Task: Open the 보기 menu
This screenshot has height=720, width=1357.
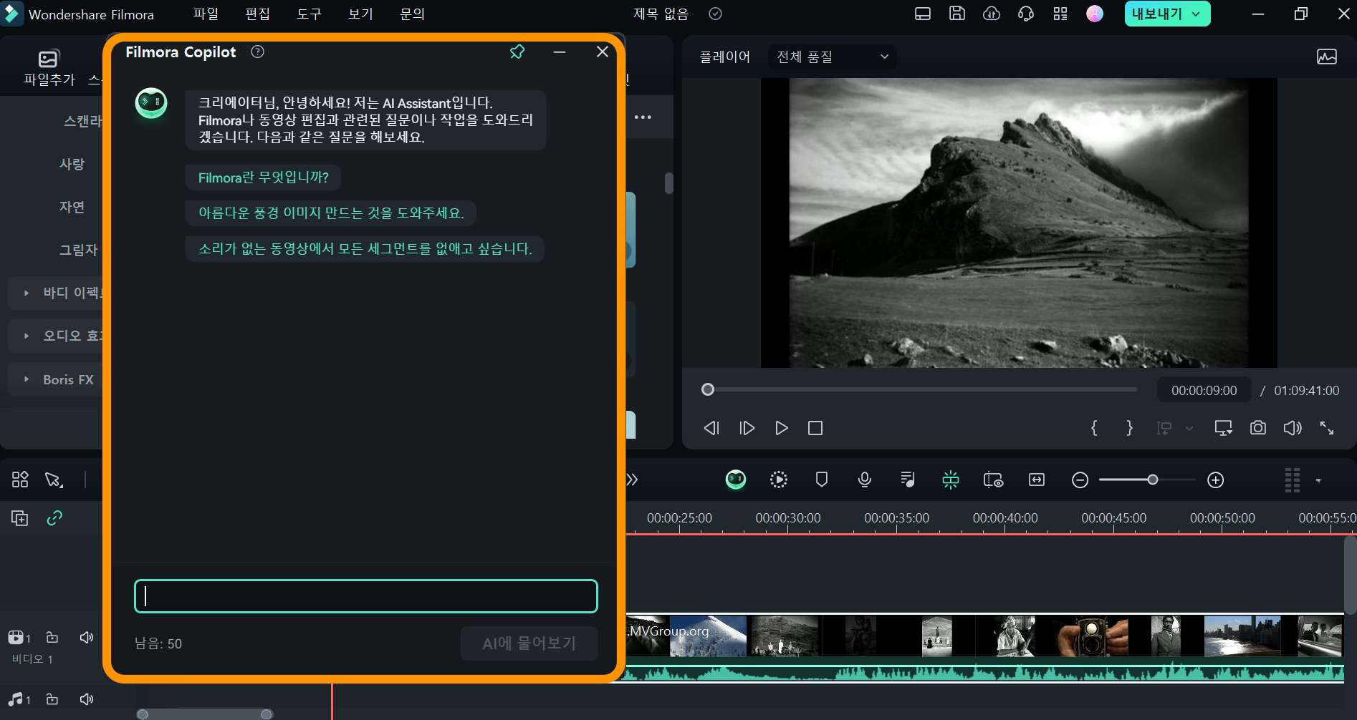Action: click(x=360, y=14)
